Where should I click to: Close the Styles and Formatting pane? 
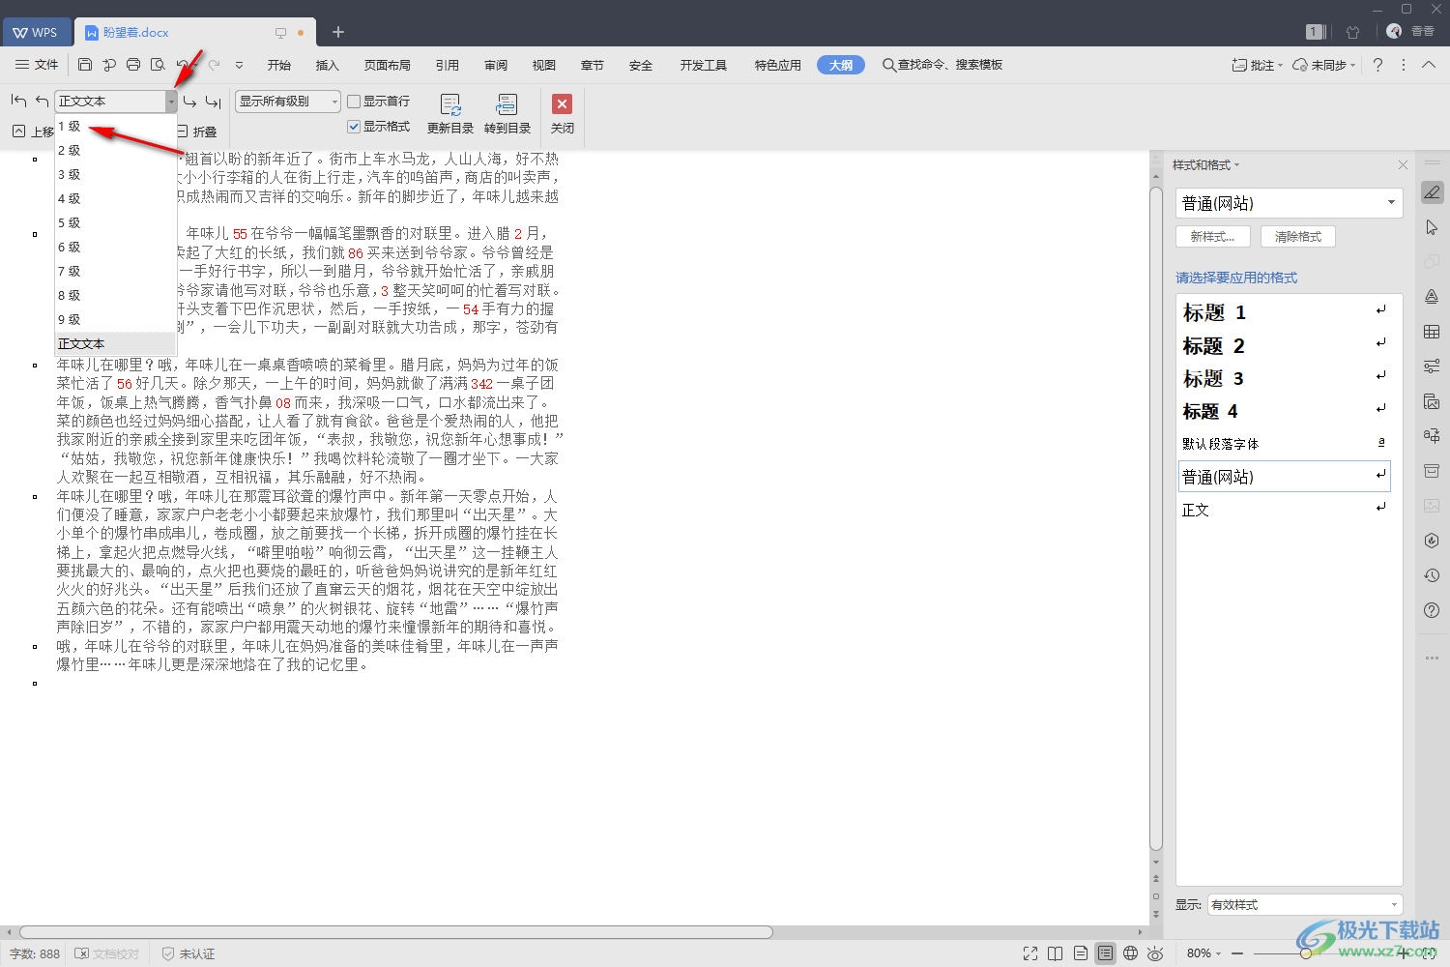[x=1403, y=165]
